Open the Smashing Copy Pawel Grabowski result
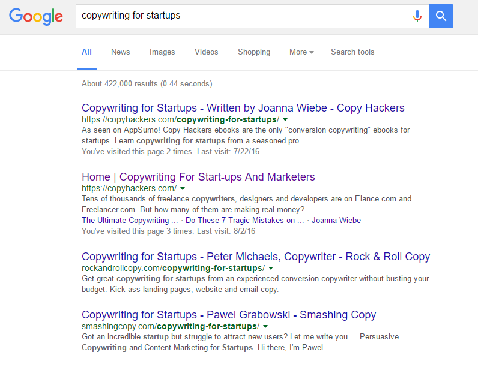This screenshot has height=367, width=478. click(x=229, y=315)
